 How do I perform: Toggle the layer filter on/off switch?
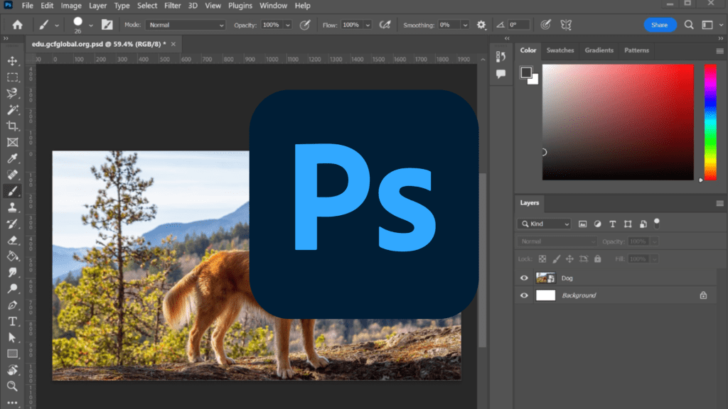(x=657, y=222)
